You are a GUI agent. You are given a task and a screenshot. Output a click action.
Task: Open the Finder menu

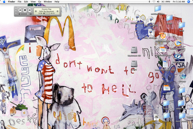coord(11,2)
